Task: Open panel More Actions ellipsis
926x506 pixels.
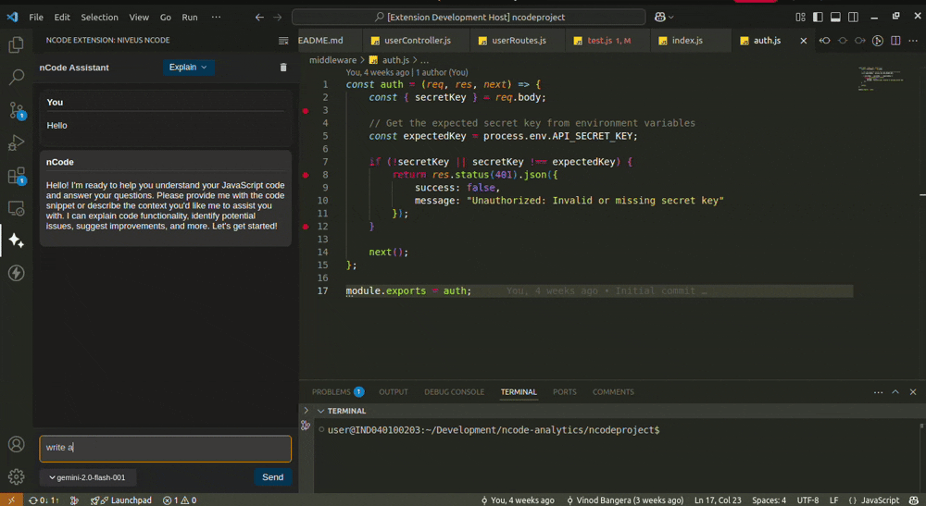Action: point(878,392)
